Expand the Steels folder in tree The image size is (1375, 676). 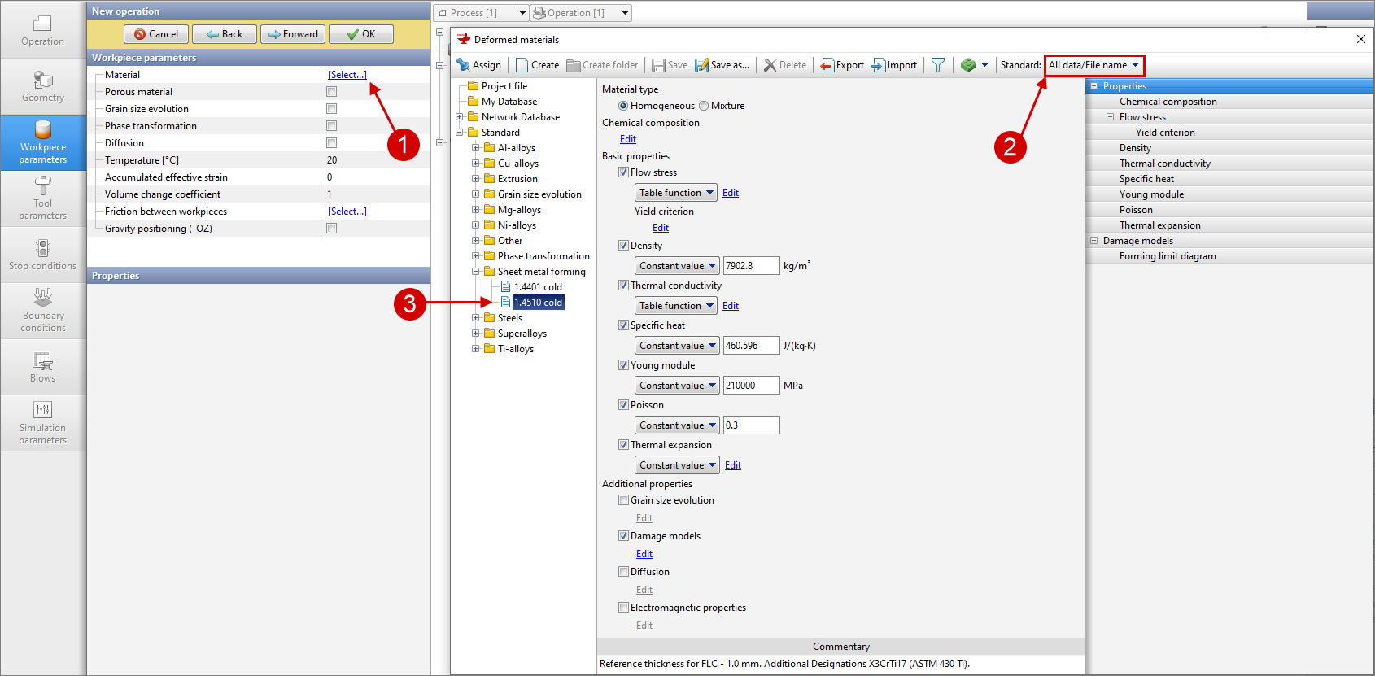(x=476, y=318)
